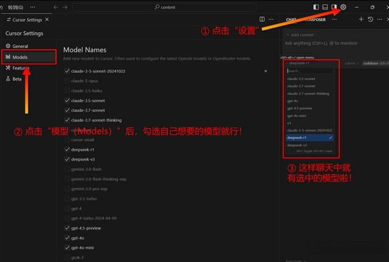The height and width of the screenshot is (262, 389).
Task: Enable the claude-3-opus model checkbox
Action: point(67,81)
